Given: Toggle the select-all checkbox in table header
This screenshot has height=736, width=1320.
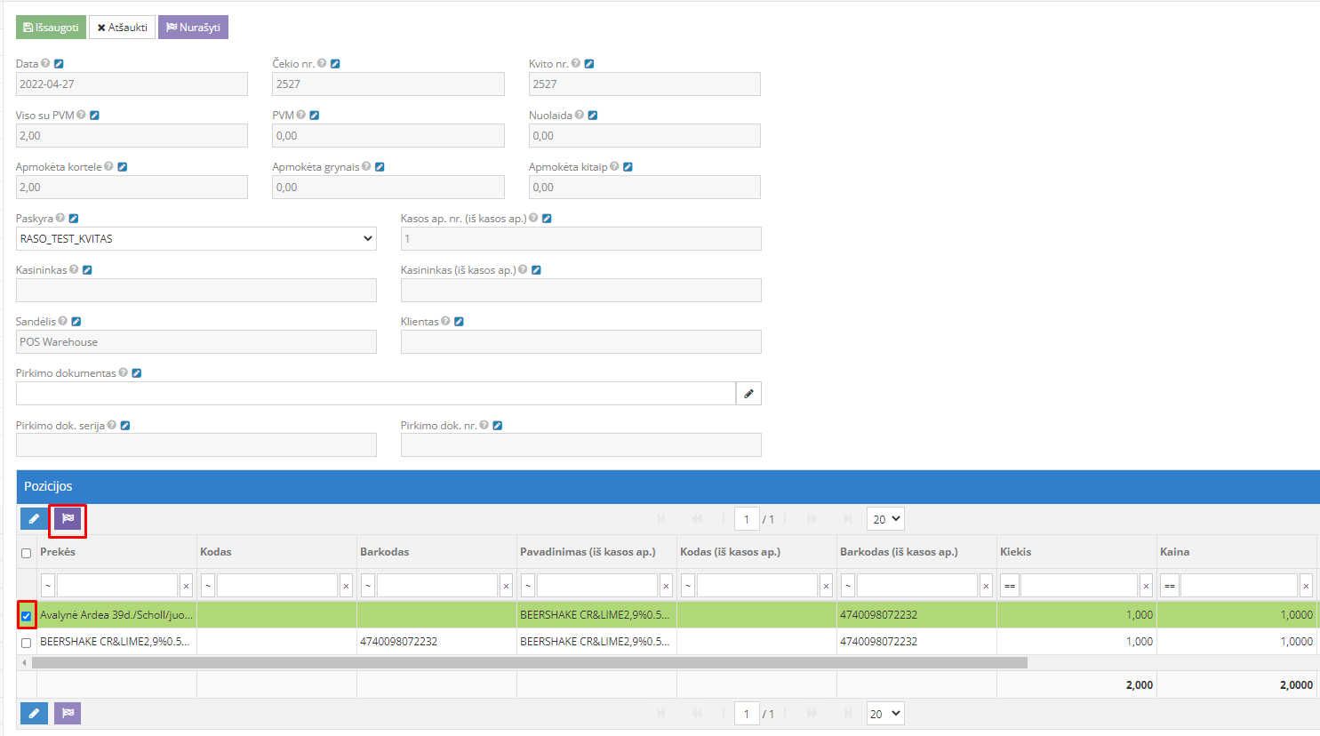Looking at the screenshot, I should click(x=27, y=553).
